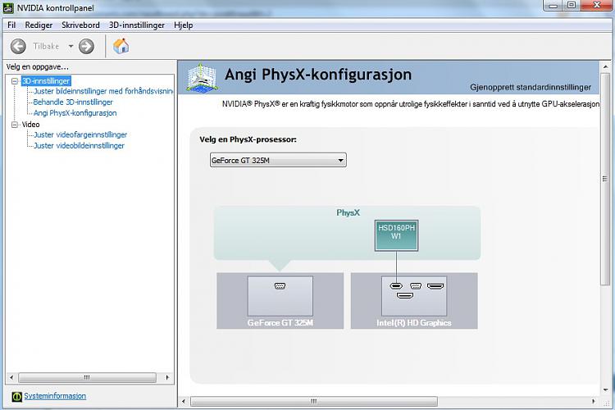The height and width of the screenshot is (410, 615).
Task: Click the NVIDIA title bar logo icon
Action: pos(8,8)
